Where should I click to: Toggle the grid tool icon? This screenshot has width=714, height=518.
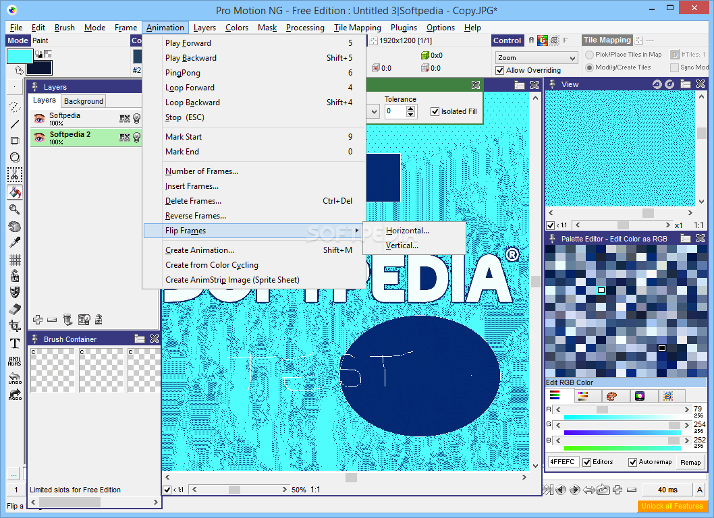tap(15, 260)
